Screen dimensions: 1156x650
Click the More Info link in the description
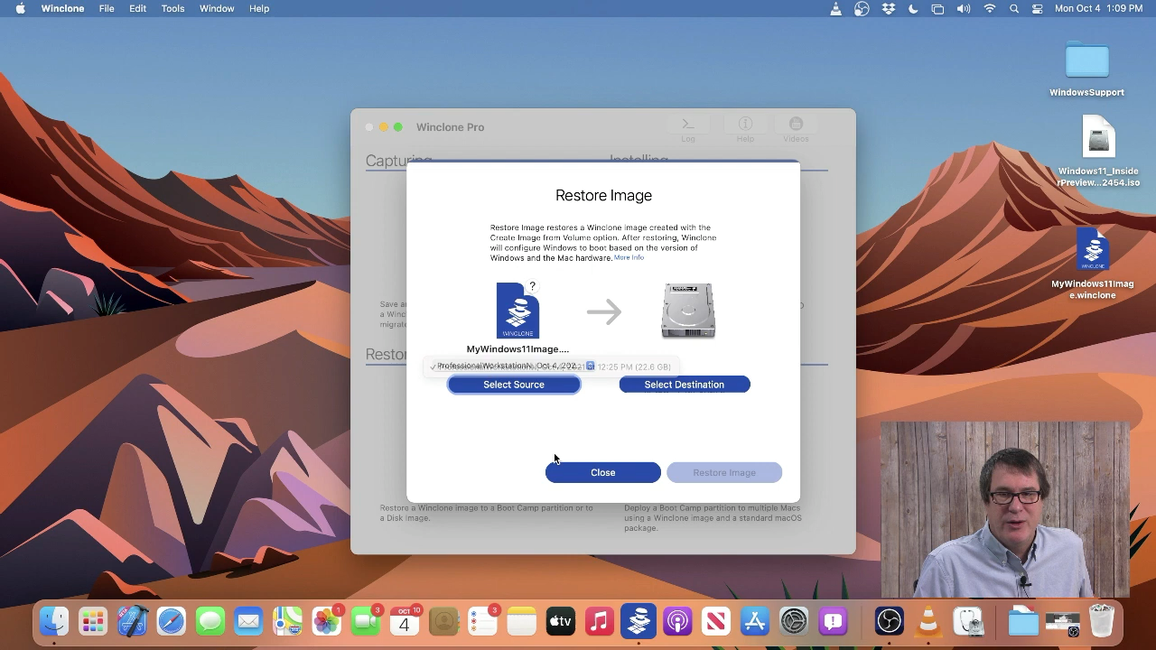629,257
